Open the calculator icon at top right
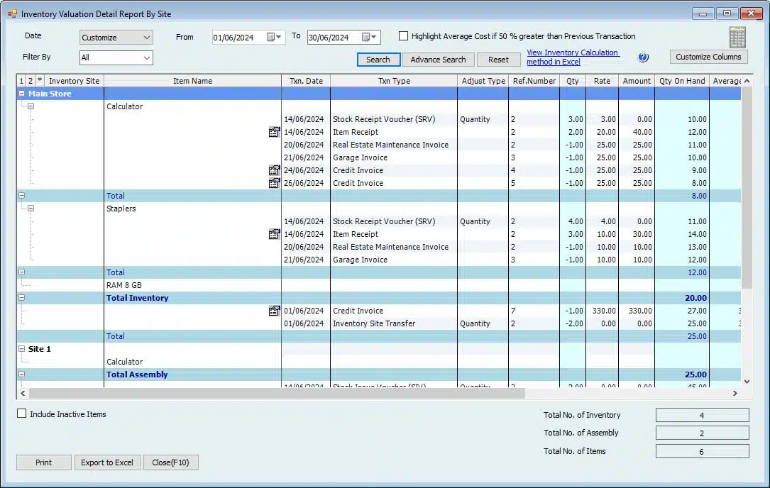 [737, 36]
